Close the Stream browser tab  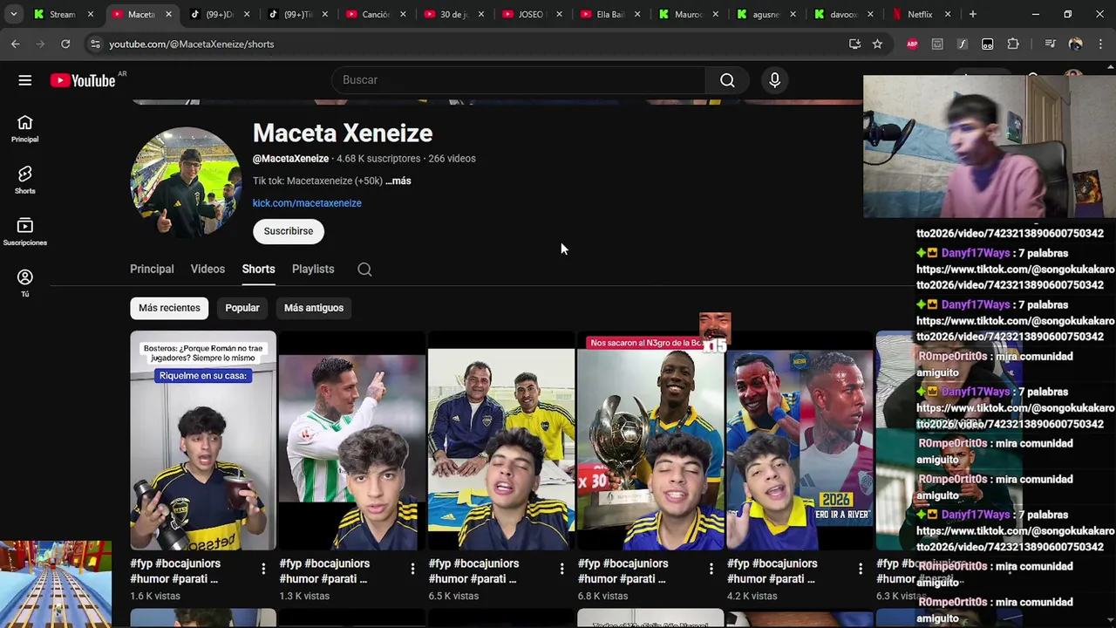90,14
